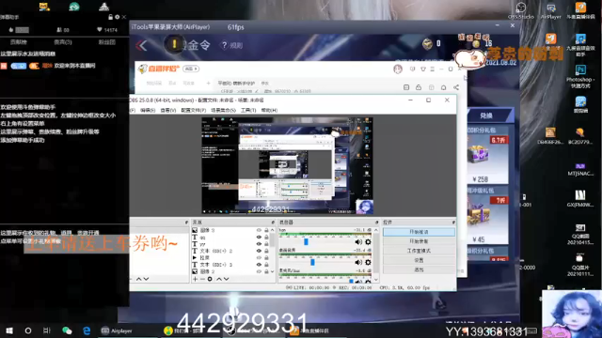Toggle visibility of the qq text source

click(x=259, y=238)
